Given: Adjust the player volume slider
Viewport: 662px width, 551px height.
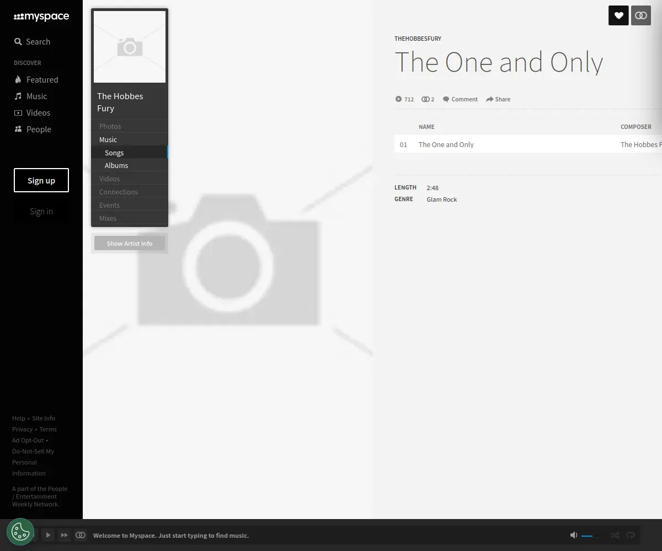Looking at the screenshot, I should [x=592, y=536].
